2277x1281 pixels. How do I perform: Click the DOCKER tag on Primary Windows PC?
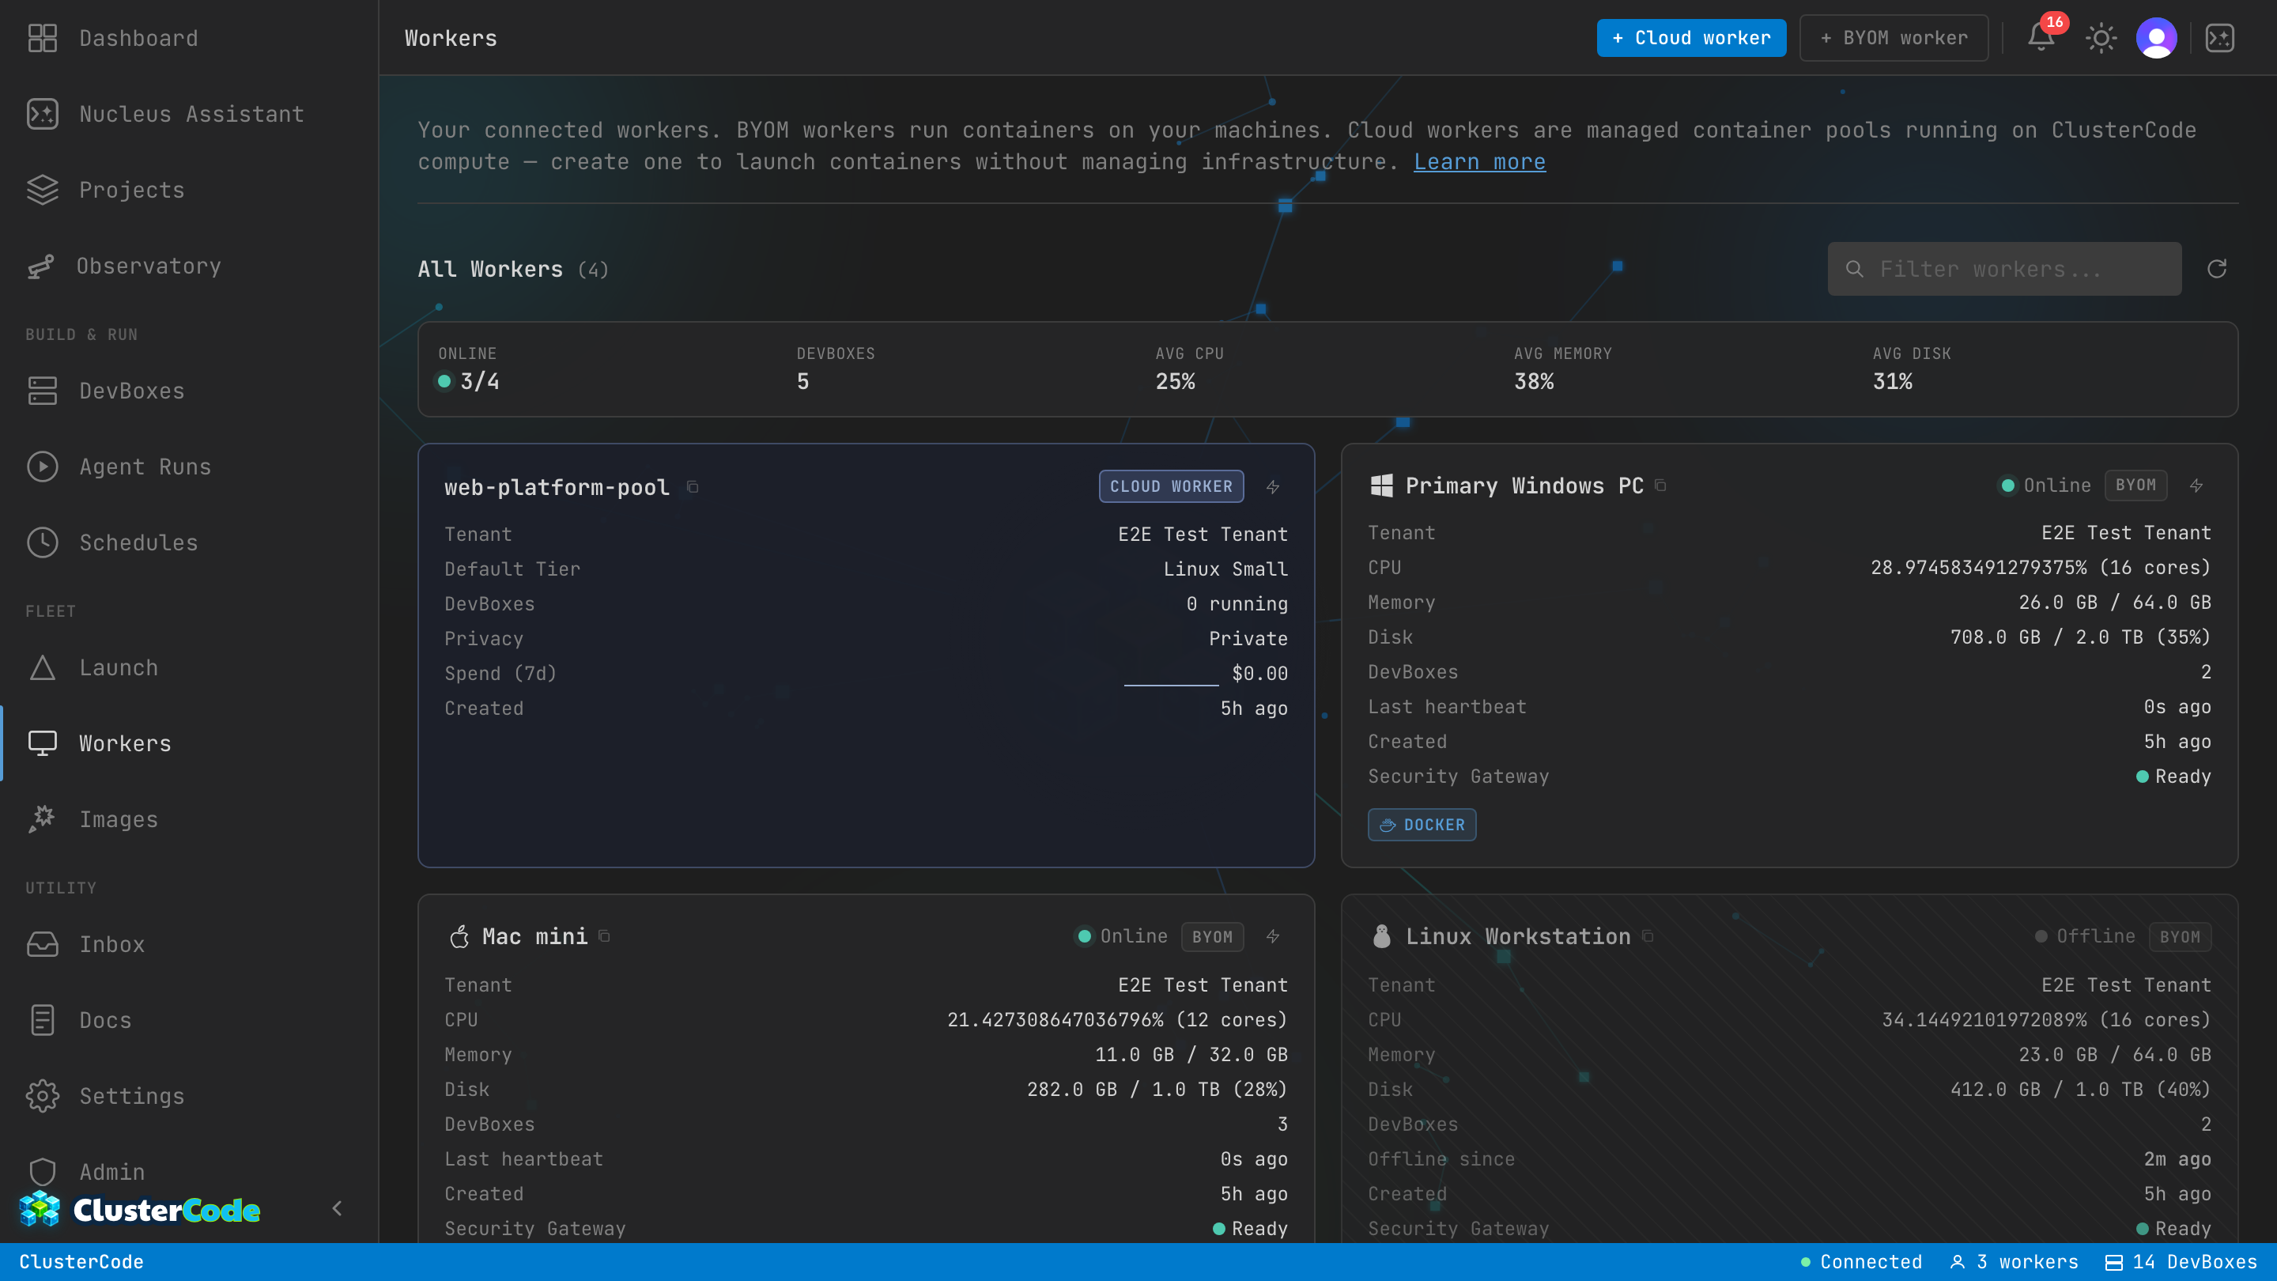1422,825
